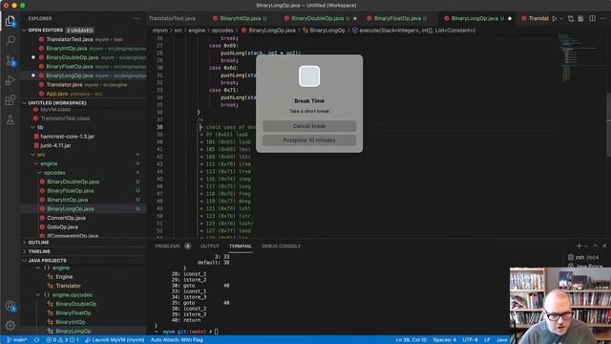
Task: Open the Explorer panel ellipsis menu
Action: pyautogui.click(x=137, y=18)
